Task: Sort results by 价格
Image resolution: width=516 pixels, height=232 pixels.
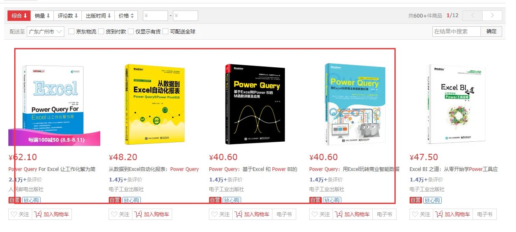Action: click(126, 16)
